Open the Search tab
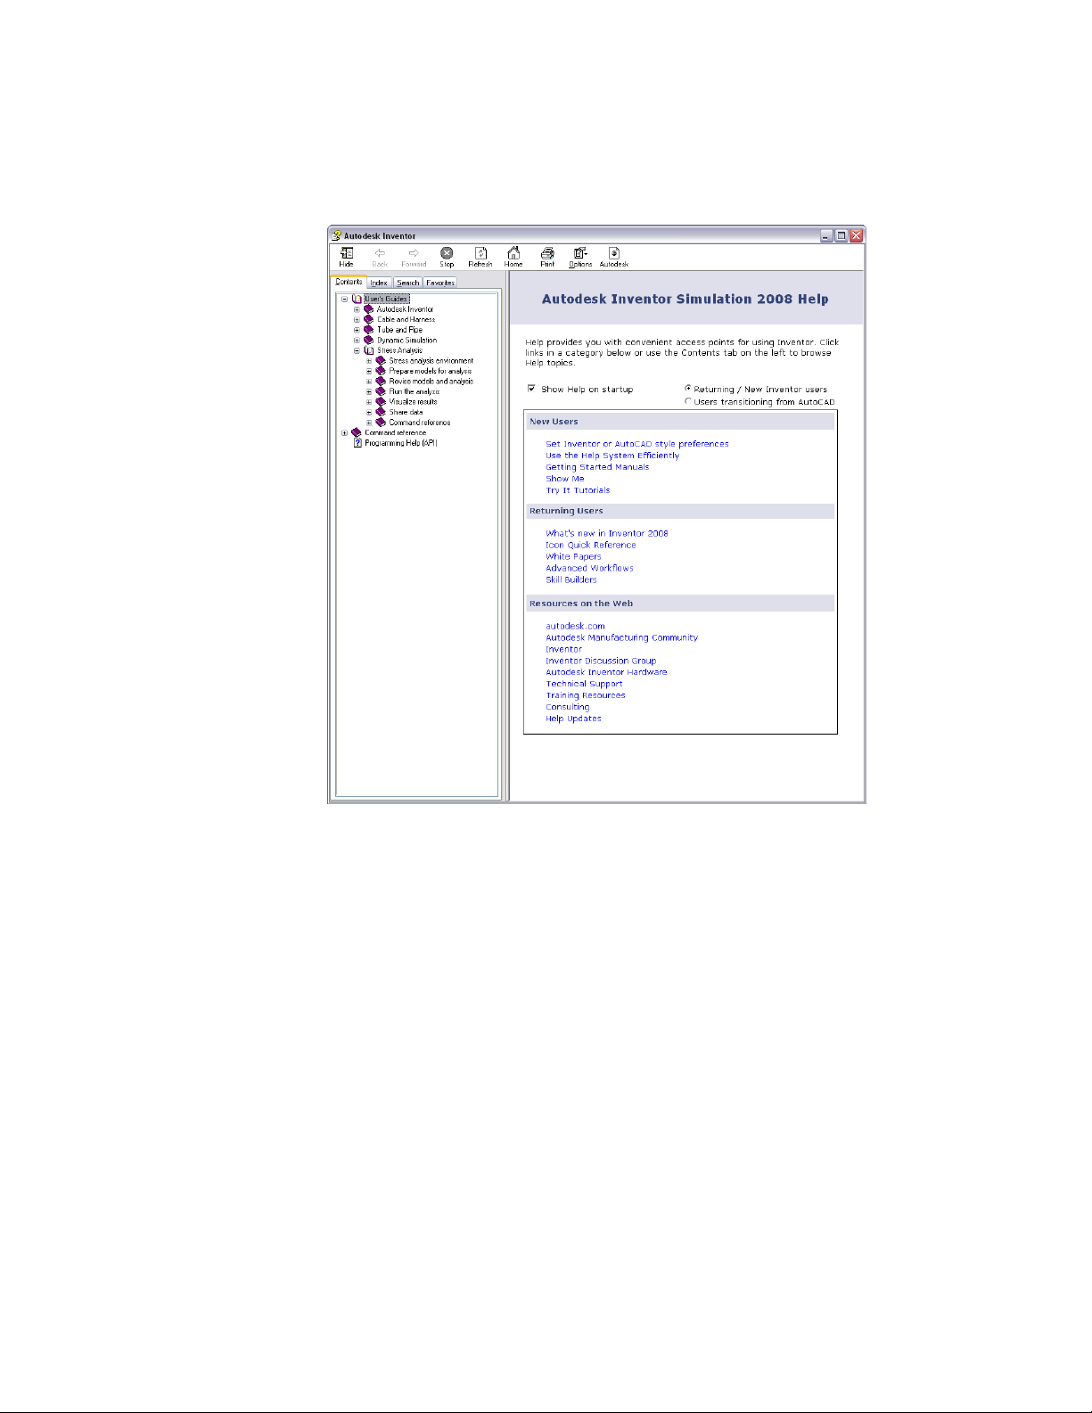The image size is (1092, 1413). [x=407, y=283]
